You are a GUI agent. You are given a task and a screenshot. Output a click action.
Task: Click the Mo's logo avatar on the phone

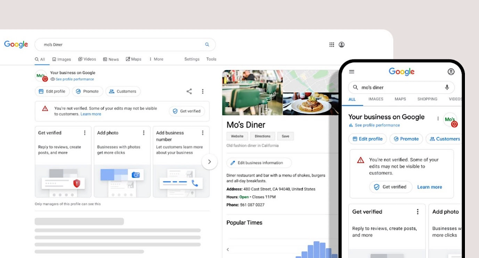(x=450, y=119)
